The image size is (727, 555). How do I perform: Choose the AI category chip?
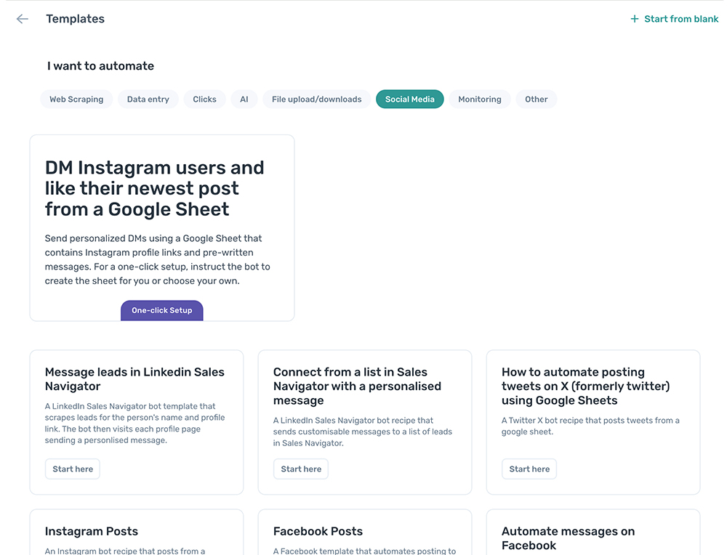pos(244,99)
